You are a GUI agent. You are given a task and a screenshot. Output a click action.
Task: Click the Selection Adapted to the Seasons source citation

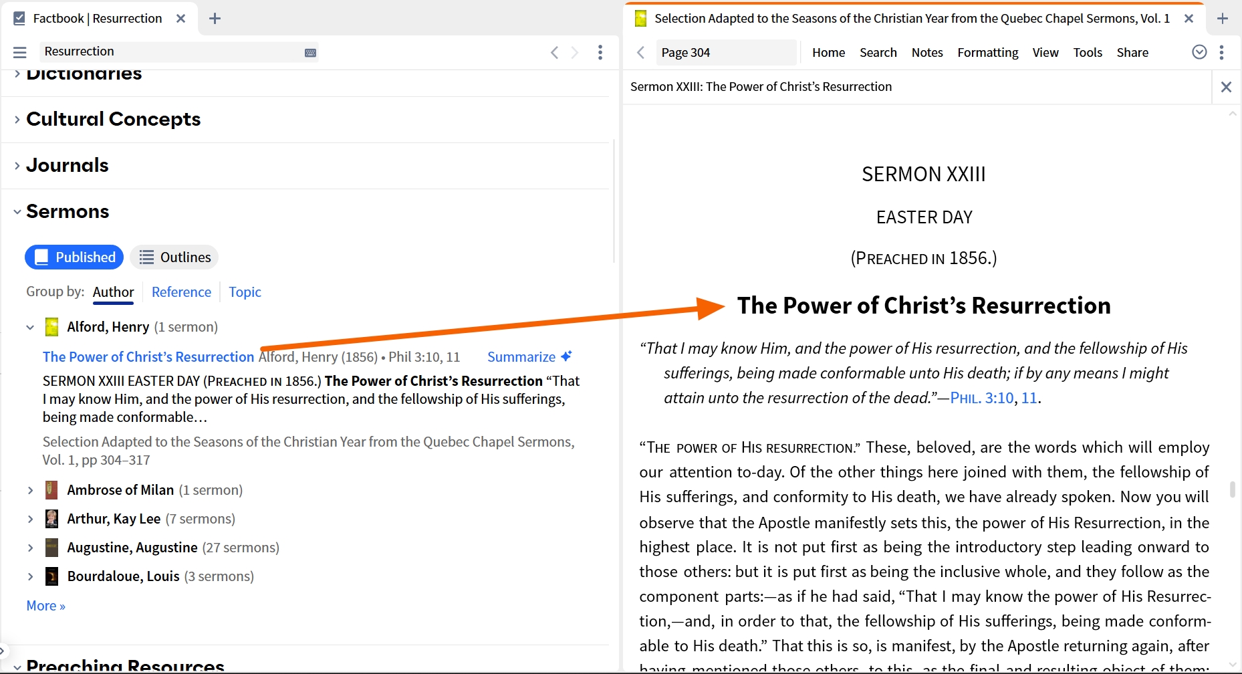308,451
